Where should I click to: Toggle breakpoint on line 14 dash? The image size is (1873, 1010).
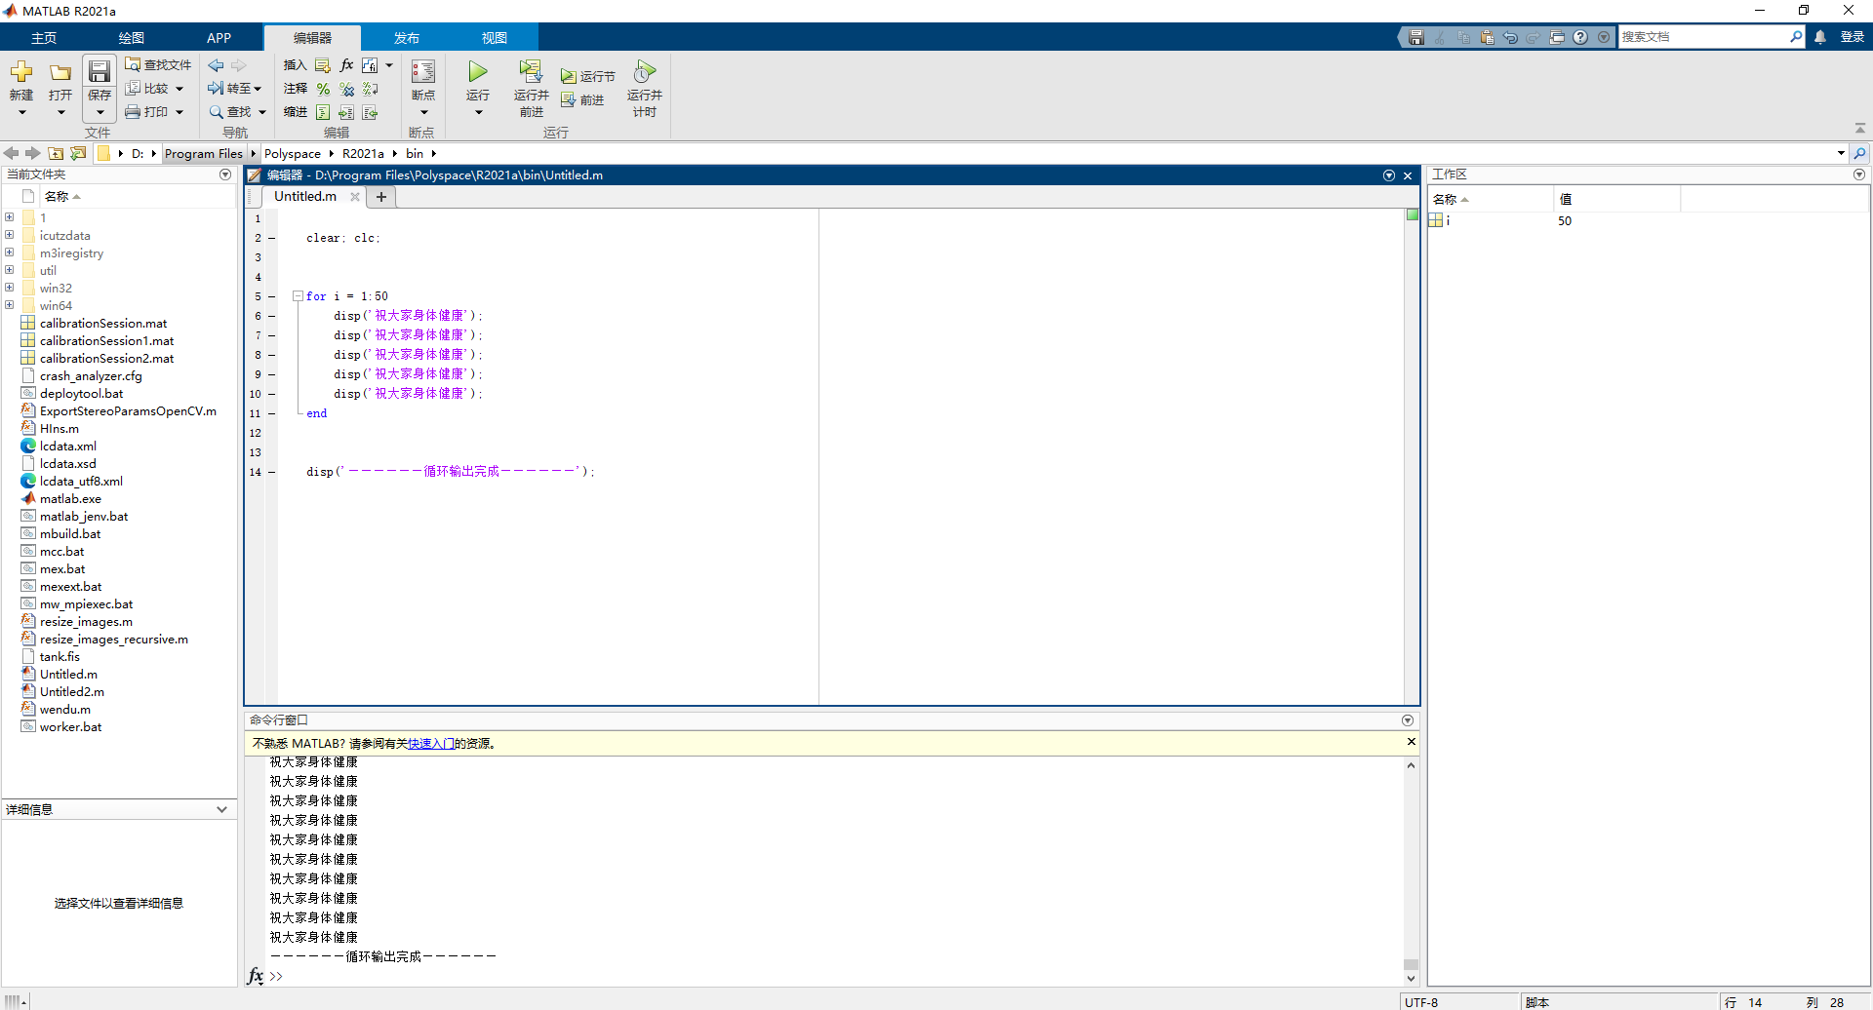272,472
